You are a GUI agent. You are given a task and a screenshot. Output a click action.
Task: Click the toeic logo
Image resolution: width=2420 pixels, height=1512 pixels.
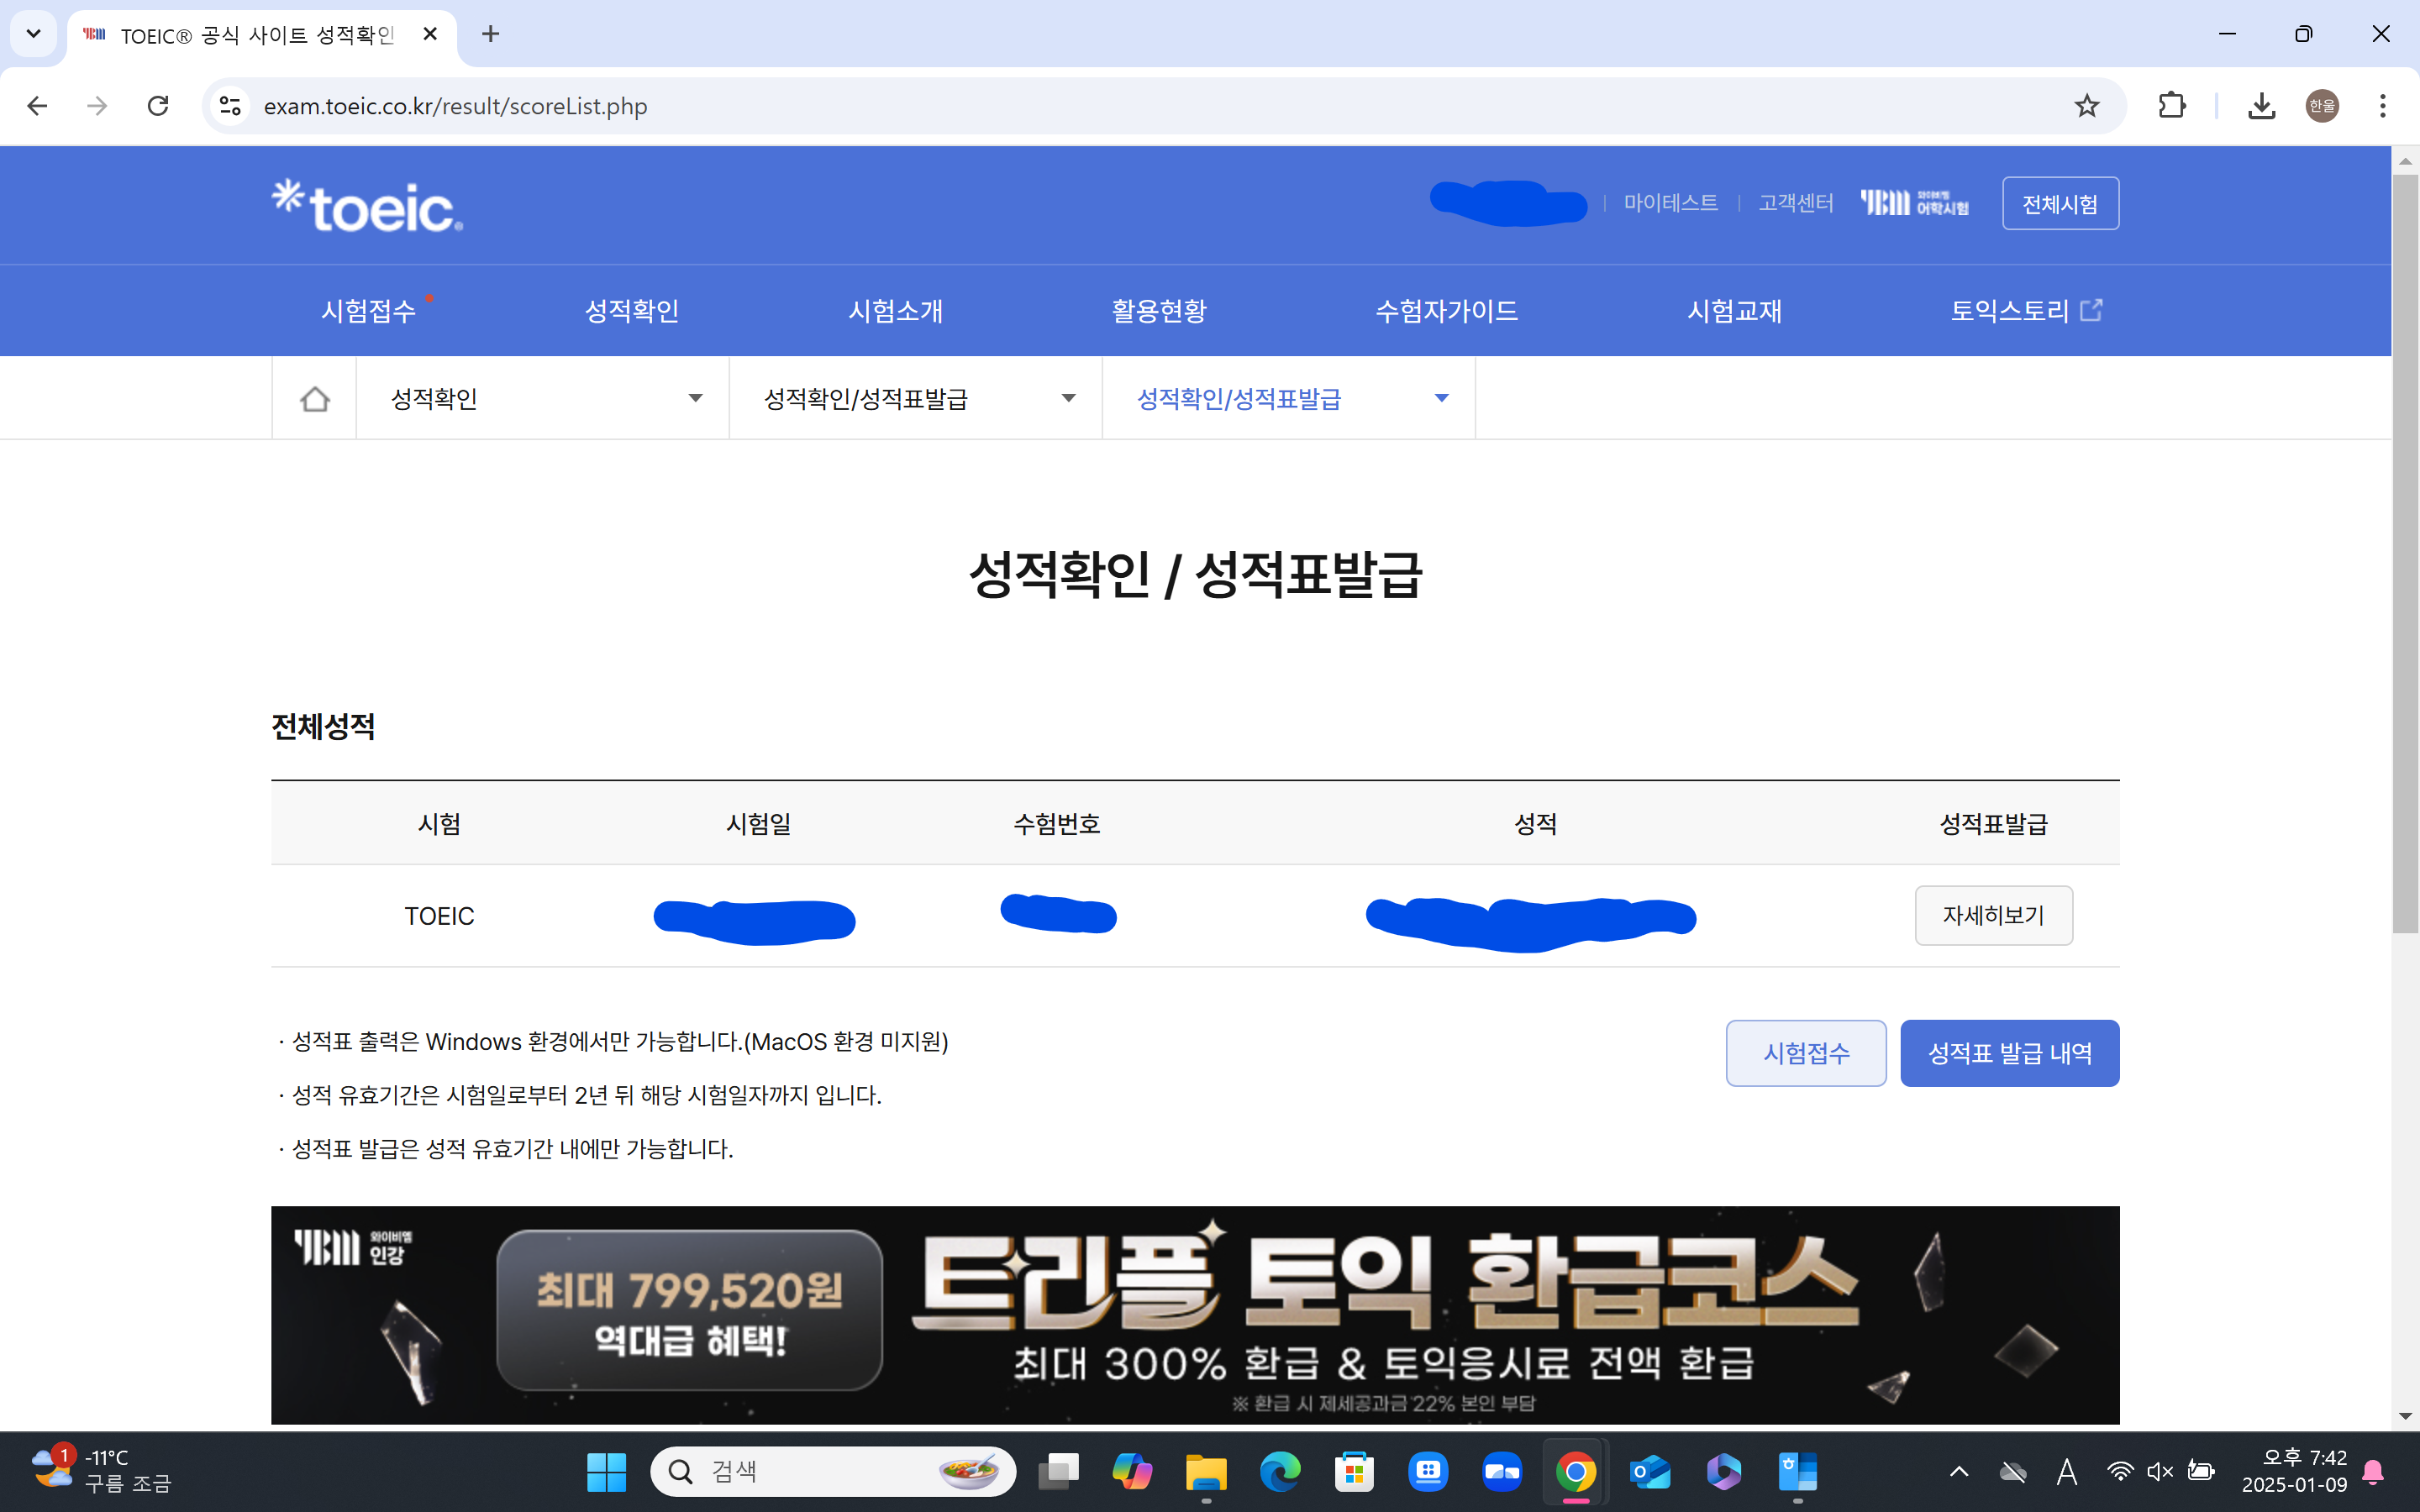pos(367,206)
